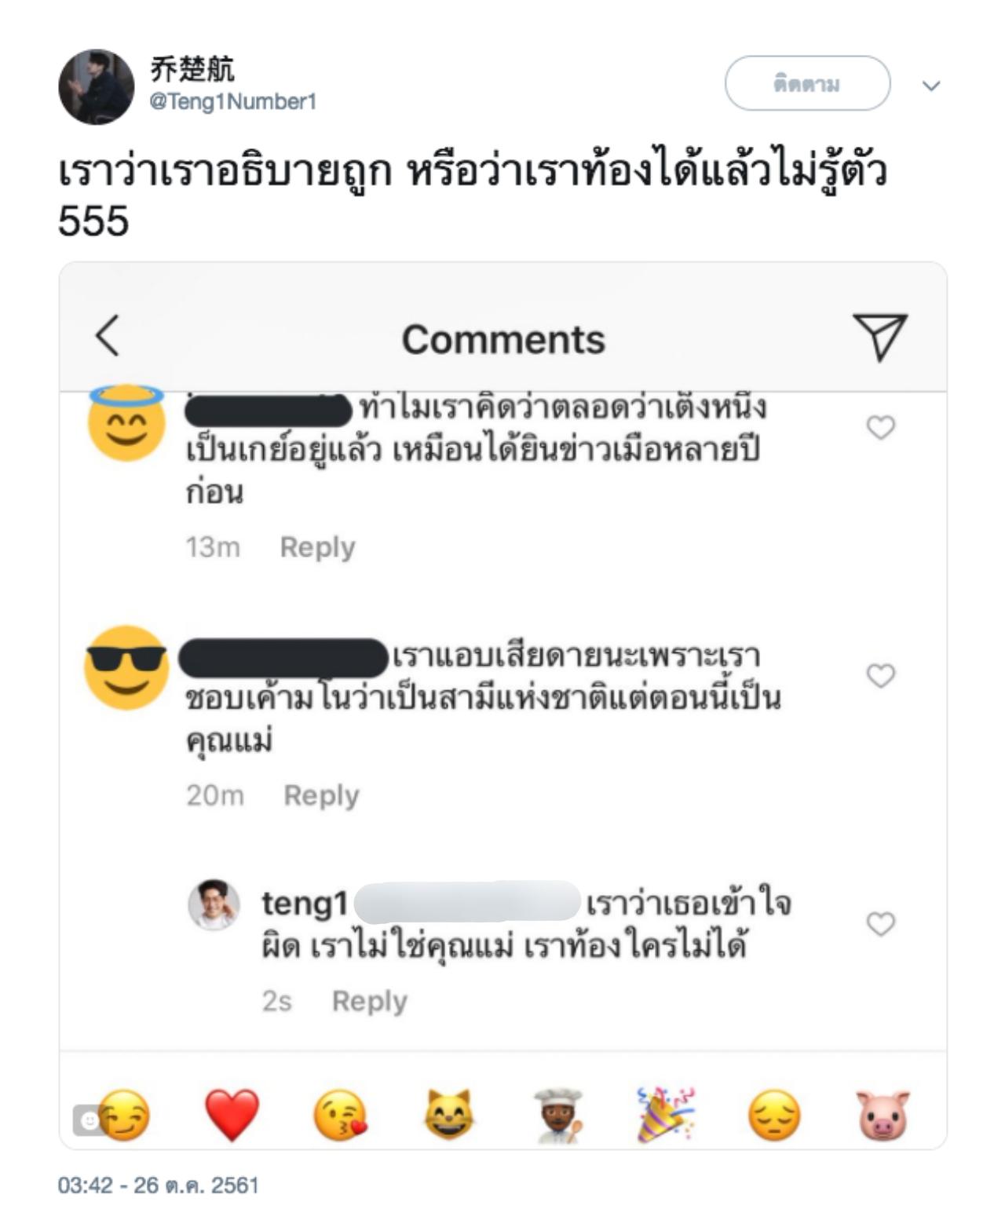
Task: Select the chef emoji
Action: (x=557, y=1114)
